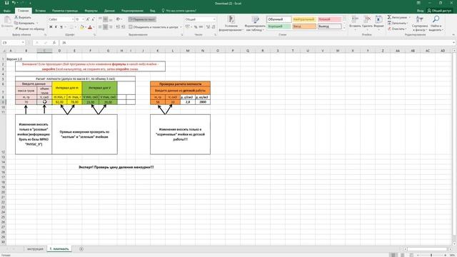Insert cells via Вставить in Ячейки group

pos(355,22)
